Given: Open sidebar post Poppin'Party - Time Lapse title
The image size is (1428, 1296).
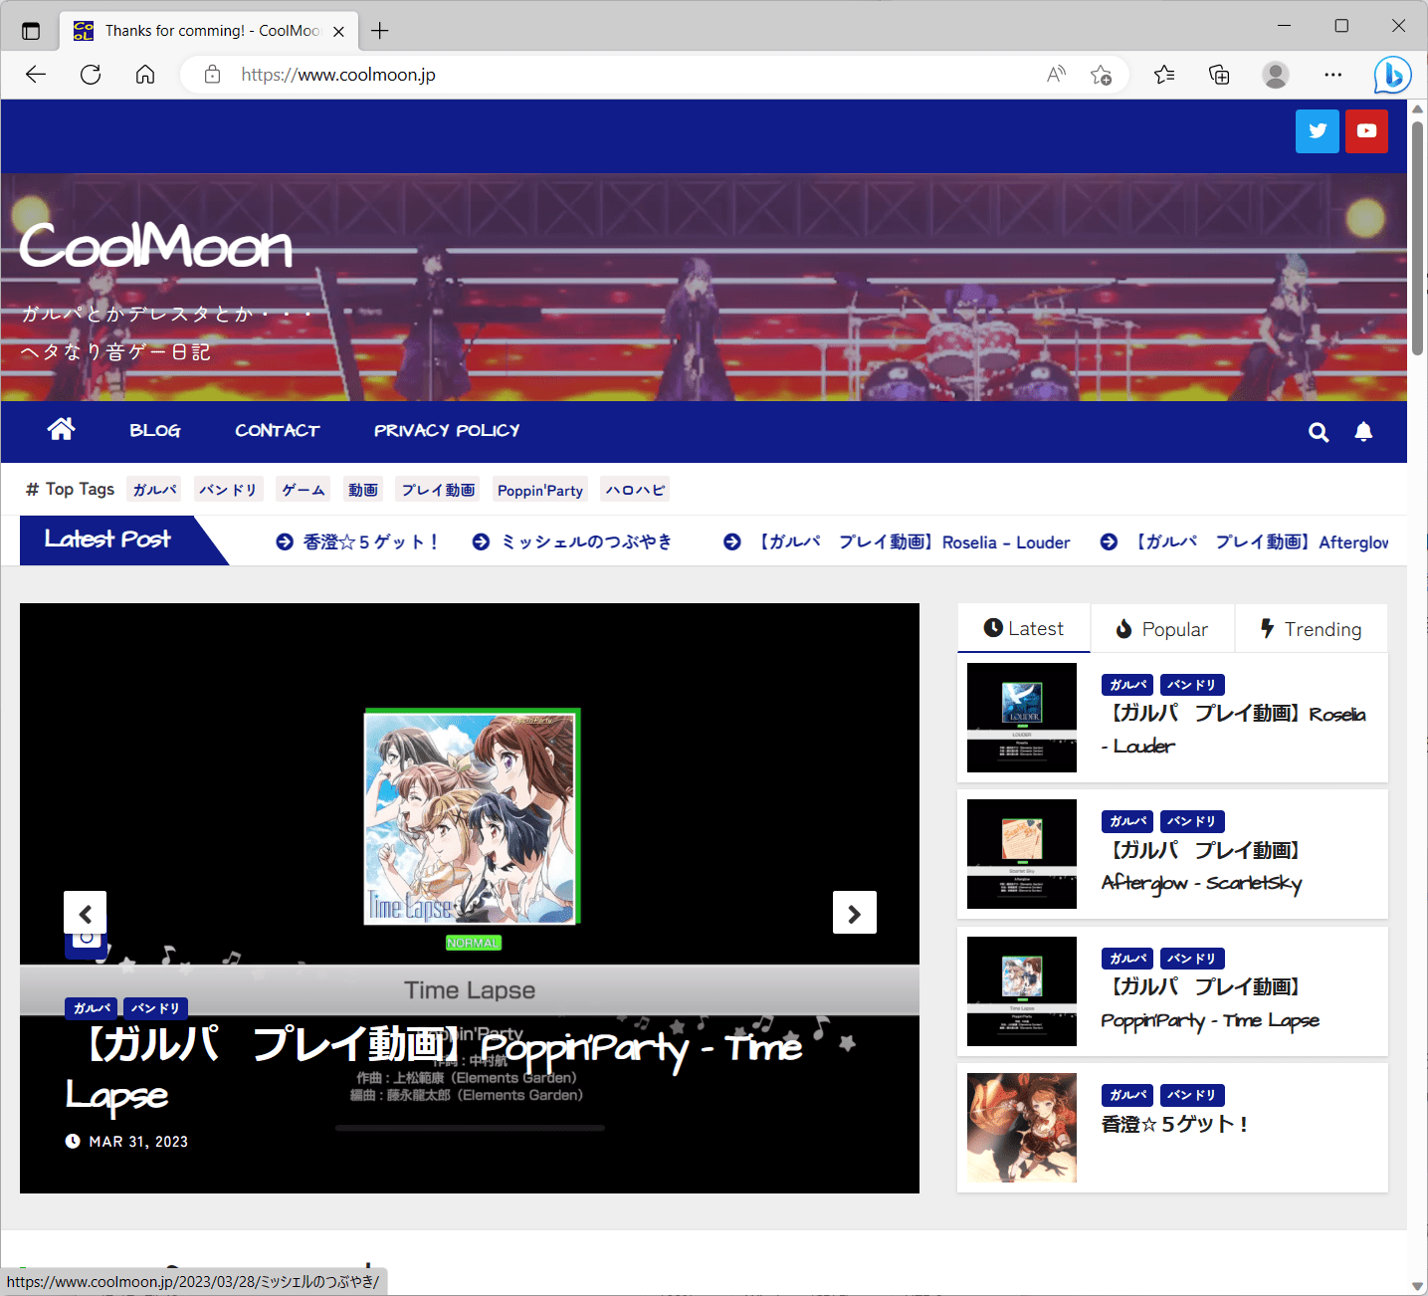Looking at the screenshot, I should tap(1211, 1003).
